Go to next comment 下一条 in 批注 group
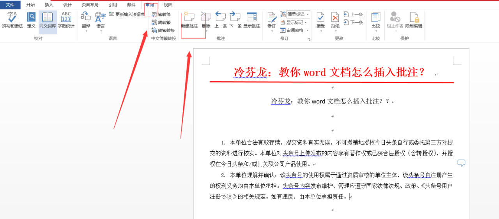Screen dimensions: 499x219 [235, 20]
